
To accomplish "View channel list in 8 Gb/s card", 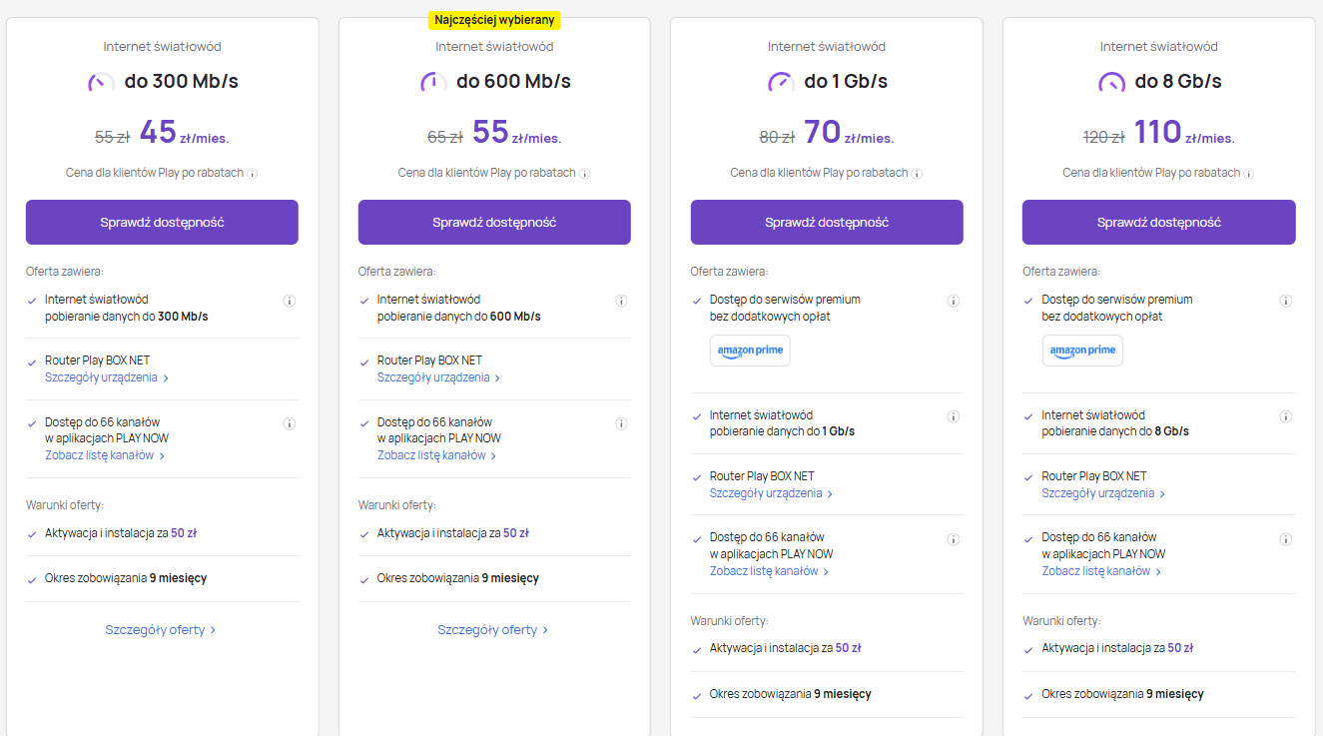I will tap(1101, 571).
